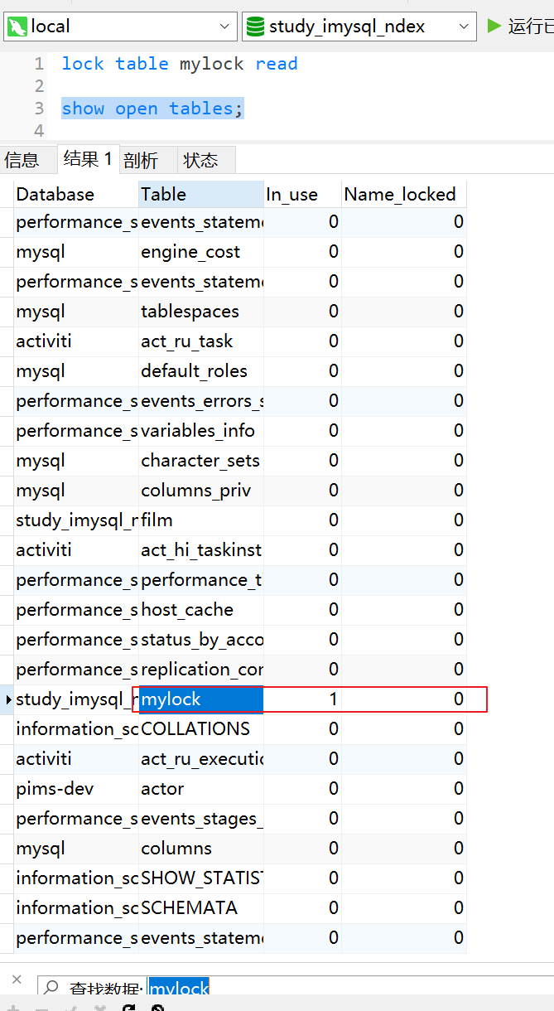Select the engine_cost table cell
The height and width of the screenshot is (1011, 554).
point(201,252)
